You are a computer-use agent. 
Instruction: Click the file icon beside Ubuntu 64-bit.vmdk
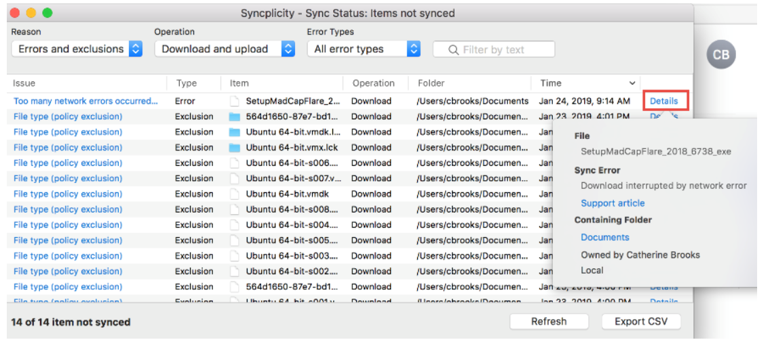pos(234,194)
